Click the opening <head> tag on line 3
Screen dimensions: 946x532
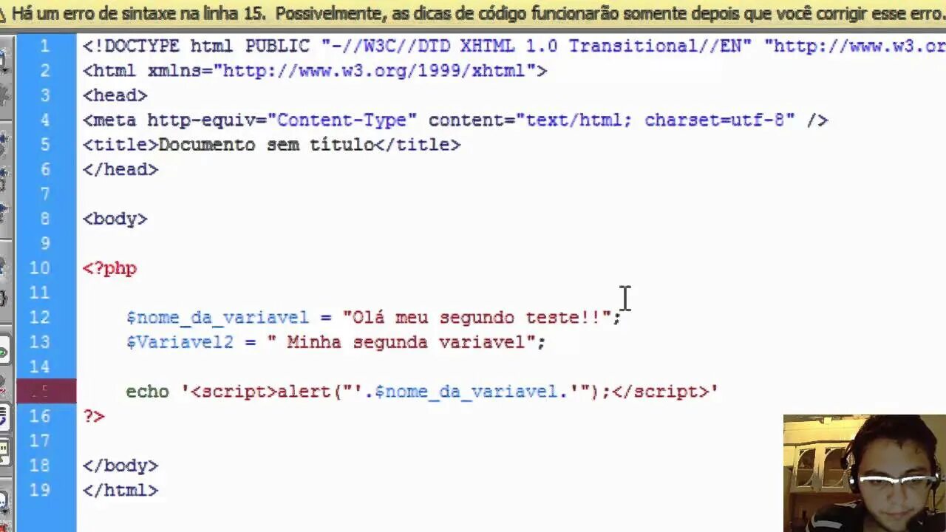pyautogui.click(x=115, y=95)
